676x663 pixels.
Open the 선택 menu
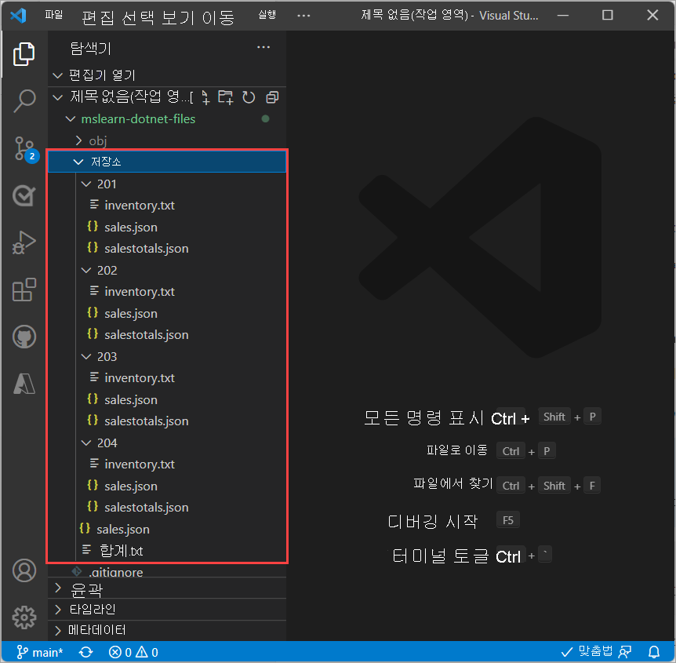point(138,18)
